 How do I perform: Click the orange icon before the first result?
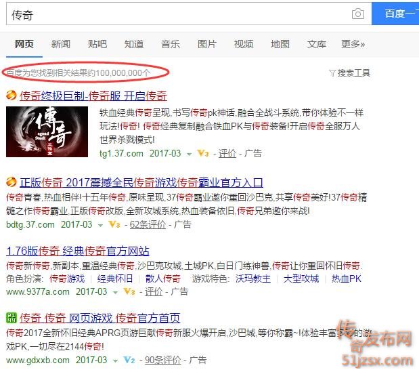coord(12,96)
